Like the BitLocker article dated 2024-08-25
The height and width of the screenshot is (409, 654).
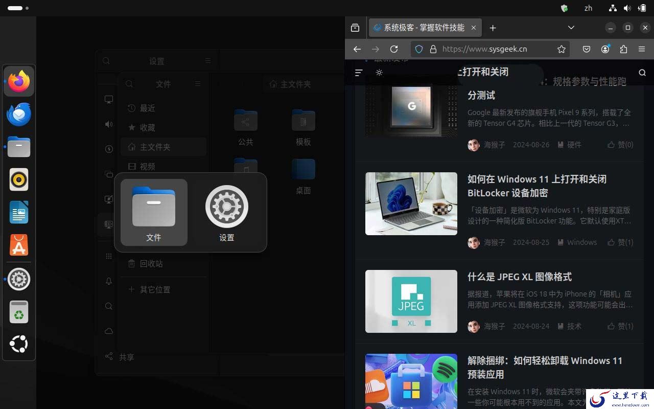pyautogui.click(x=620, y=242)
